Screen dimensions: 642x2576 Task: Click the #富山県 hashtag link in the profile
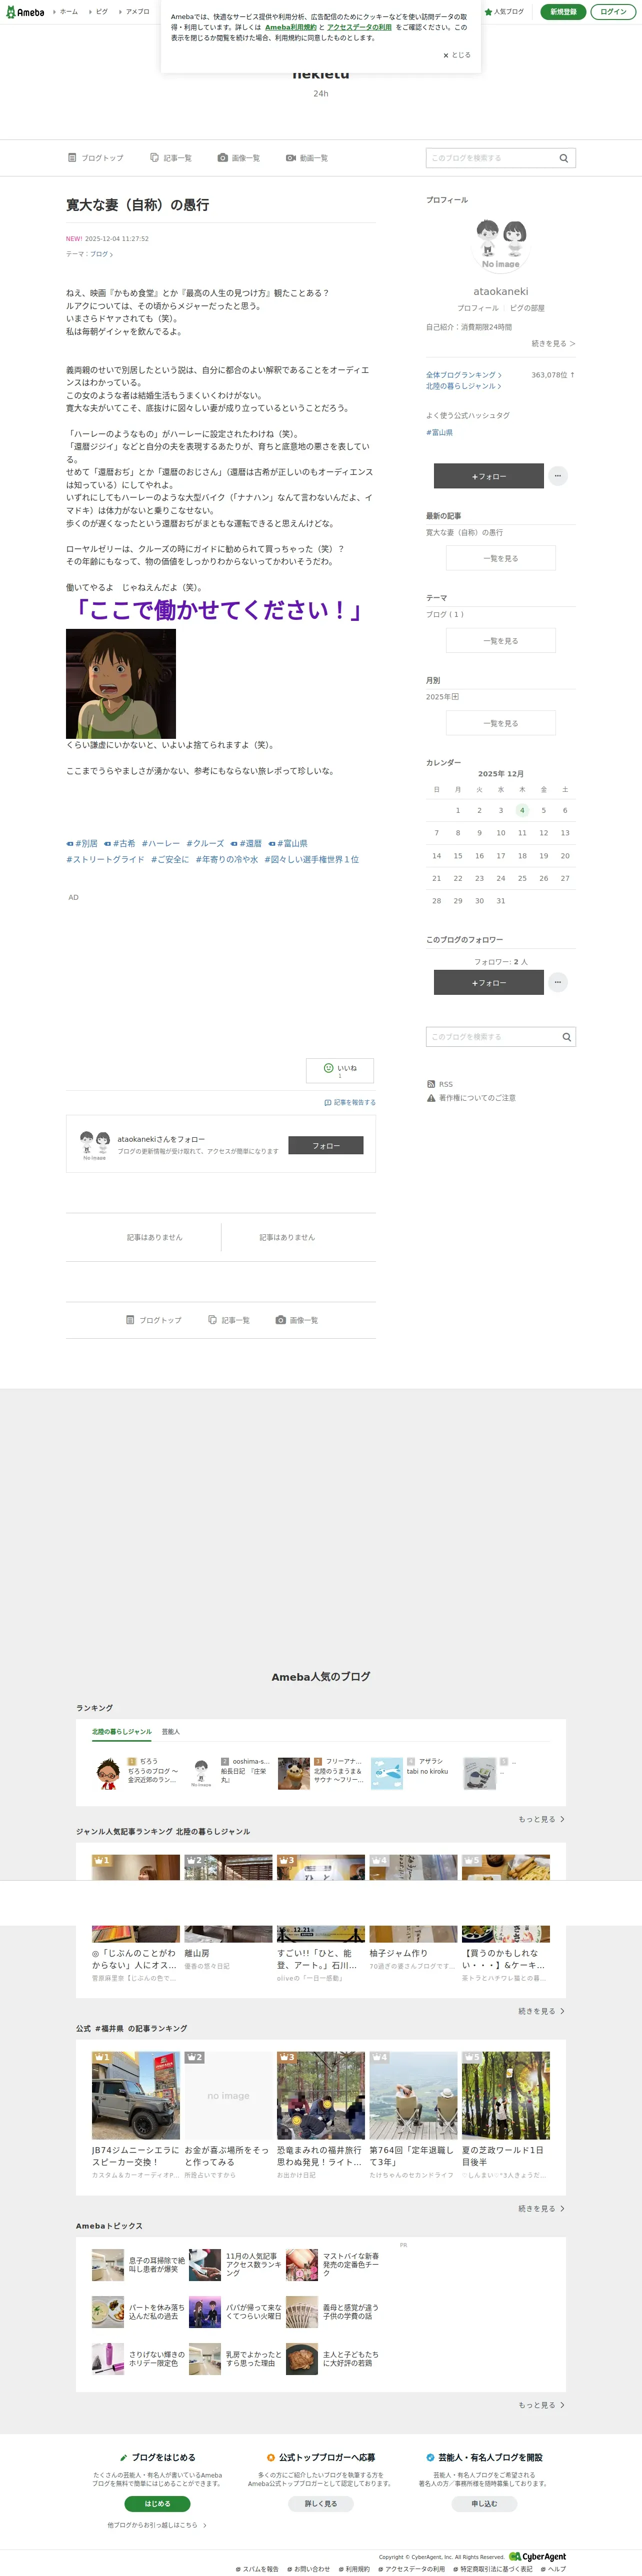[439, 433]
